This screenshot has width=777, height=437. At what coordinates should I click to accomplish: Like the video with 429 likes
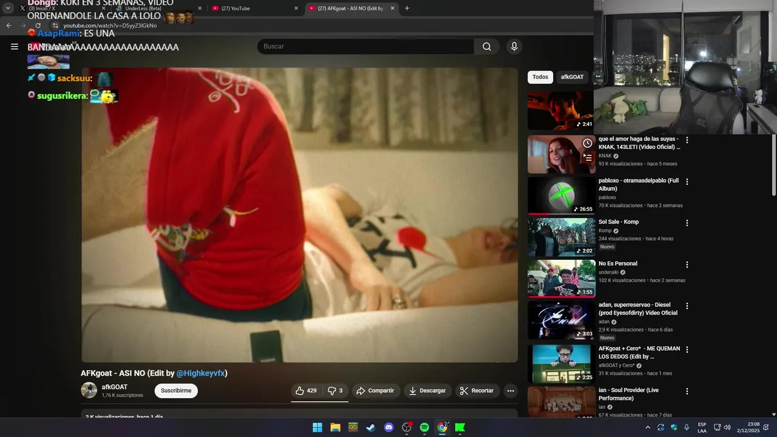coord(306,391)
